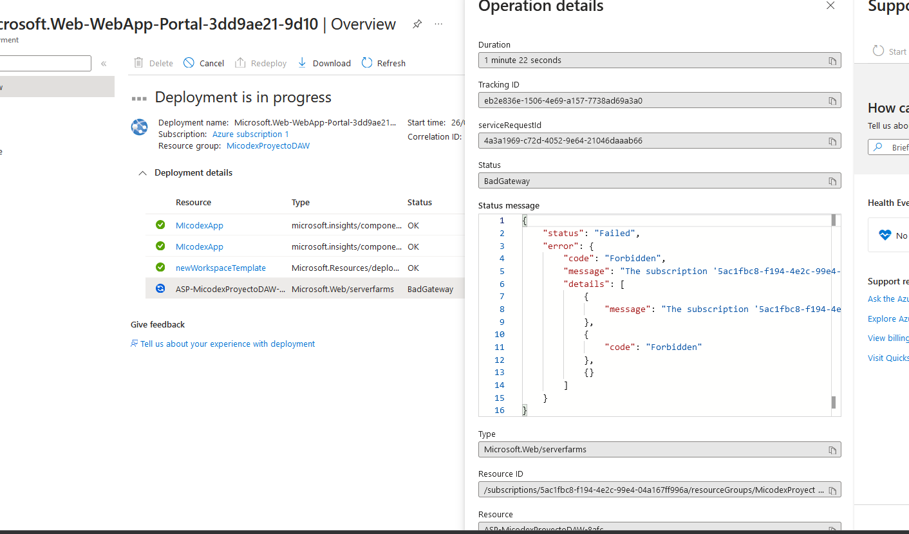Click the "details" JSON line
Screen dimensions: 909x534
pyautogui.click(x=594, y=284)
